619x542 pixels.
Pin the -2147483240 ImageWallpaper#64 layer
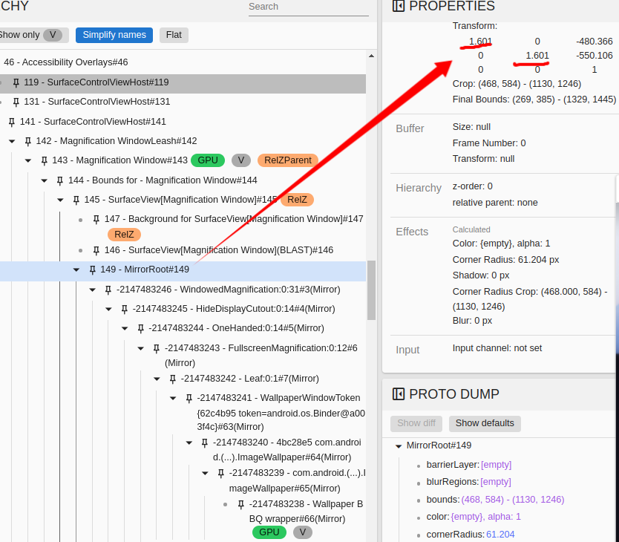click(205, 443)
